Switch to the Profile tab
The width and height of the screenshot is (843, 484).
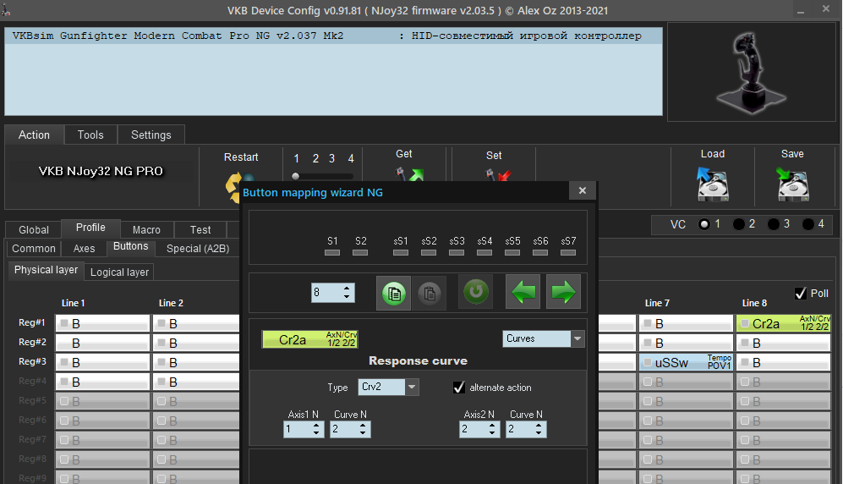tap(90, 228)
